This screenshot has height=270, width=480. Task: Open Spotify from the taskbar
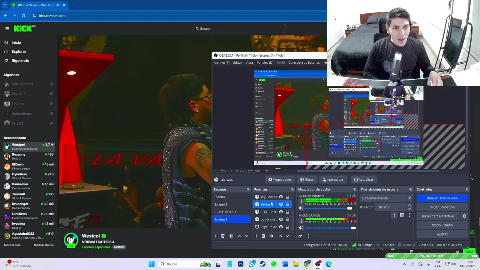tap(274, 264)
